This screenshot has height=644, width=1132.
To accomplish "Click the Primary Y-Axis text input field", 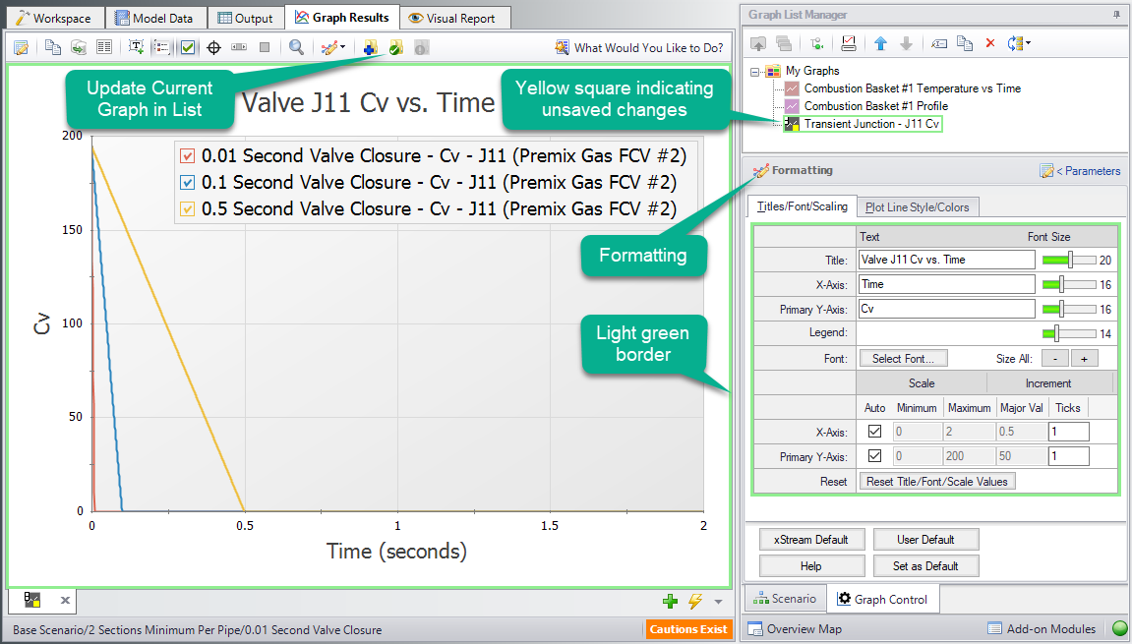I will pos(946,309).
